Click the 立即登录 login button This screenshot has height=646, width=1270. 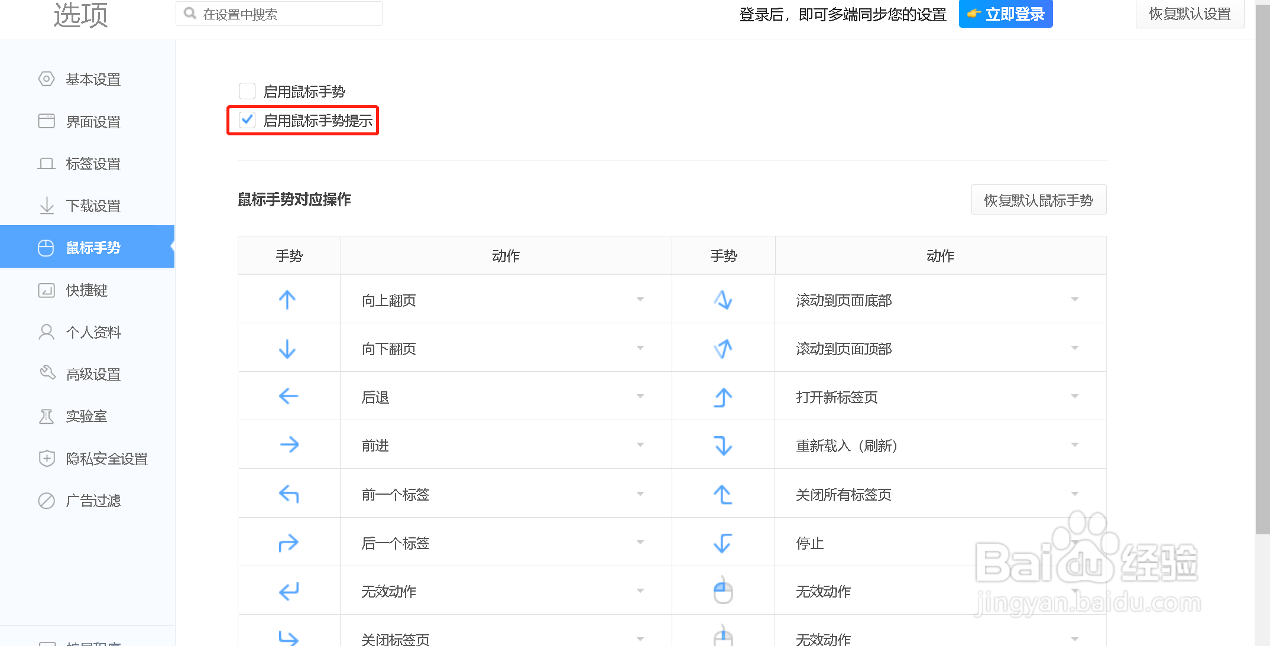1005,14
